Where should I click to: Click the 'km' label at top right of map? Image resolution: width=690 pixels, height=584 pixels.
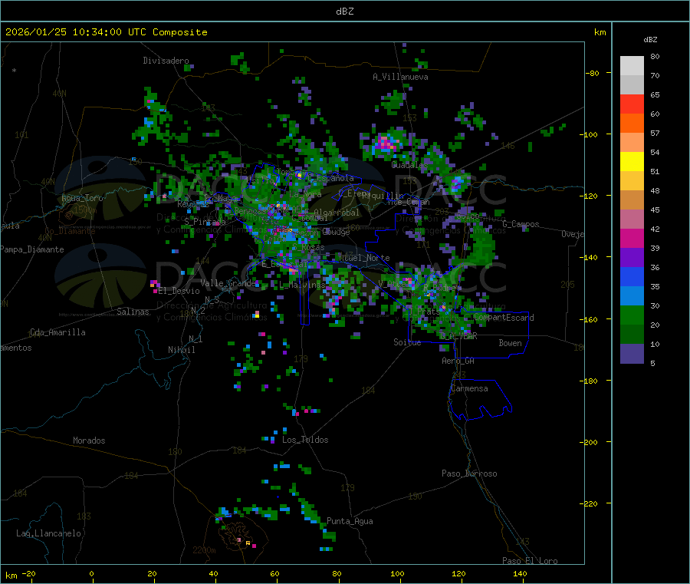click(600, 32)
